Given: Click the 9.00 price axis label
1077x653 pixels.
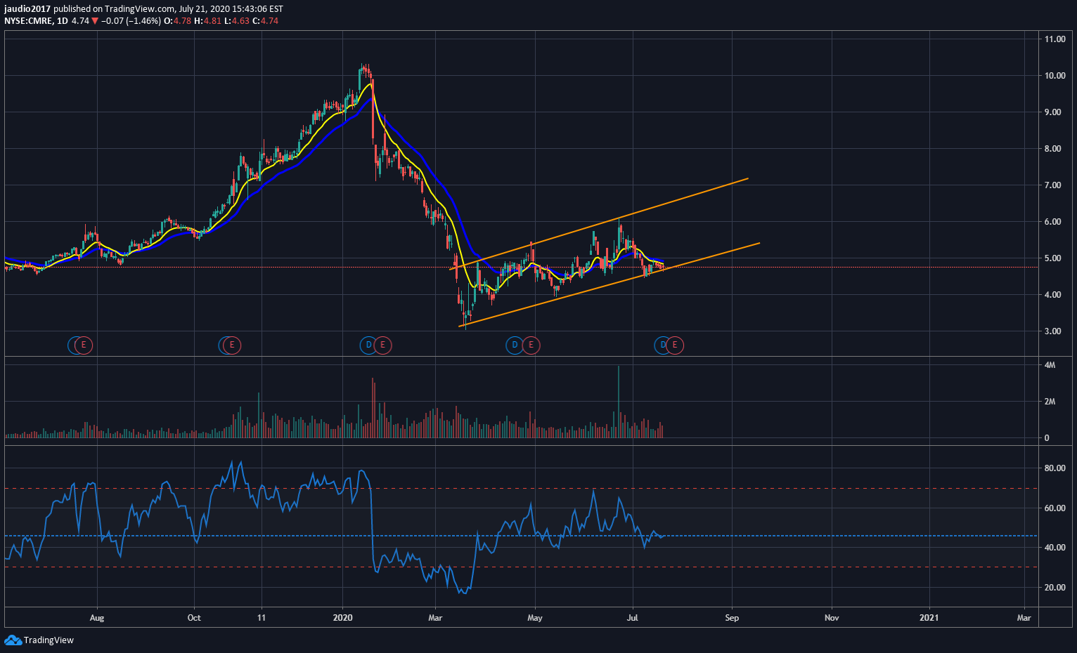Looking at the screenshot, I should [x=1053, y=112].
